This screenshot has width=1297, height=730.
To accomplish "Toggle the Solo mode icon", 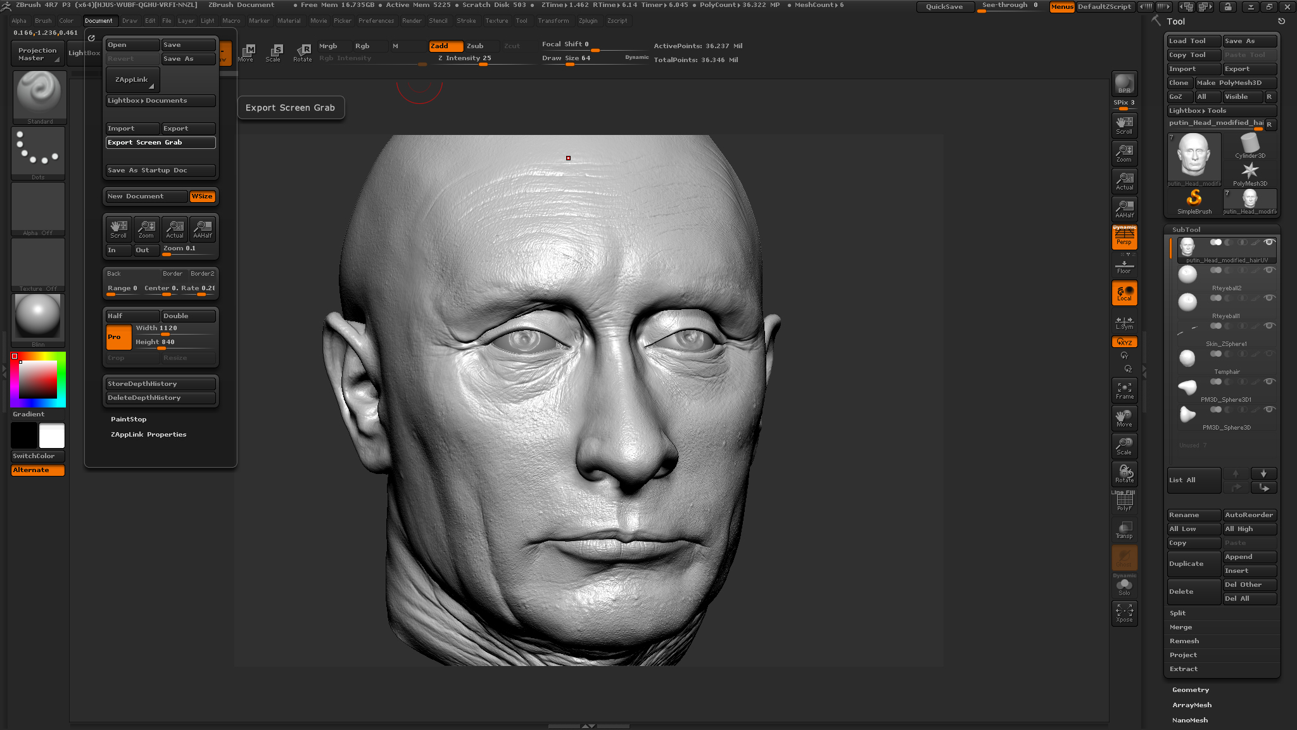I will (x=1124, y=587).
